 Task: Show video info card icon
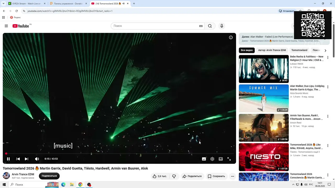[231, 37]
